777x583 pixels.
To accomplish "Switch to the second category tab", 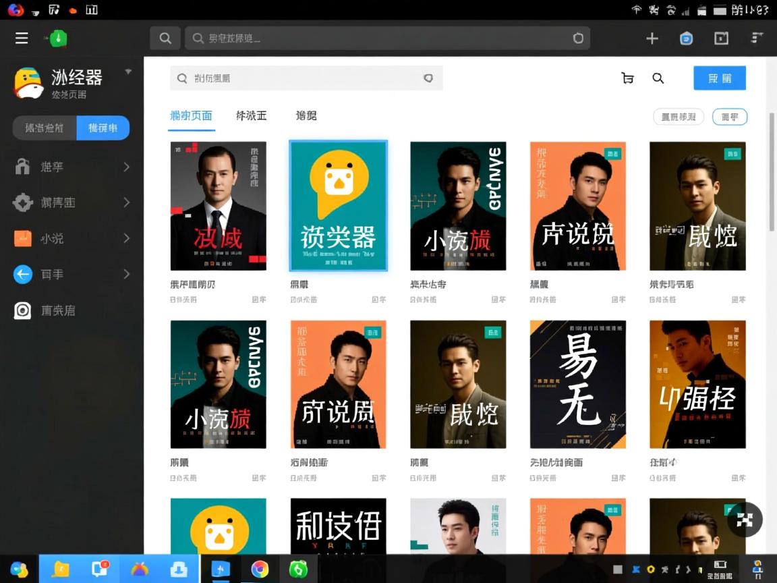I will click(251, 115).
